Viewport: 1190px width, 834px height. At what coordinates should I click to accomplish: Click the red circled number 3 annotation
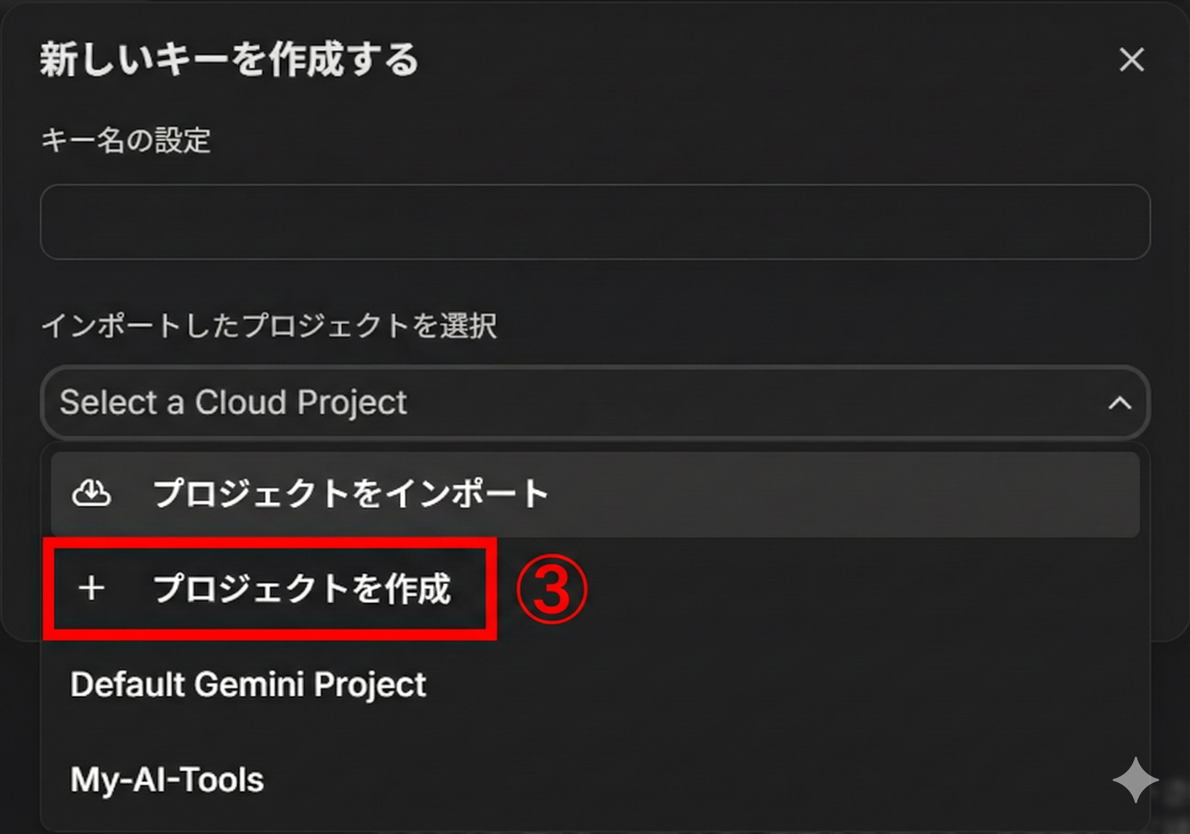coord(552,589)
